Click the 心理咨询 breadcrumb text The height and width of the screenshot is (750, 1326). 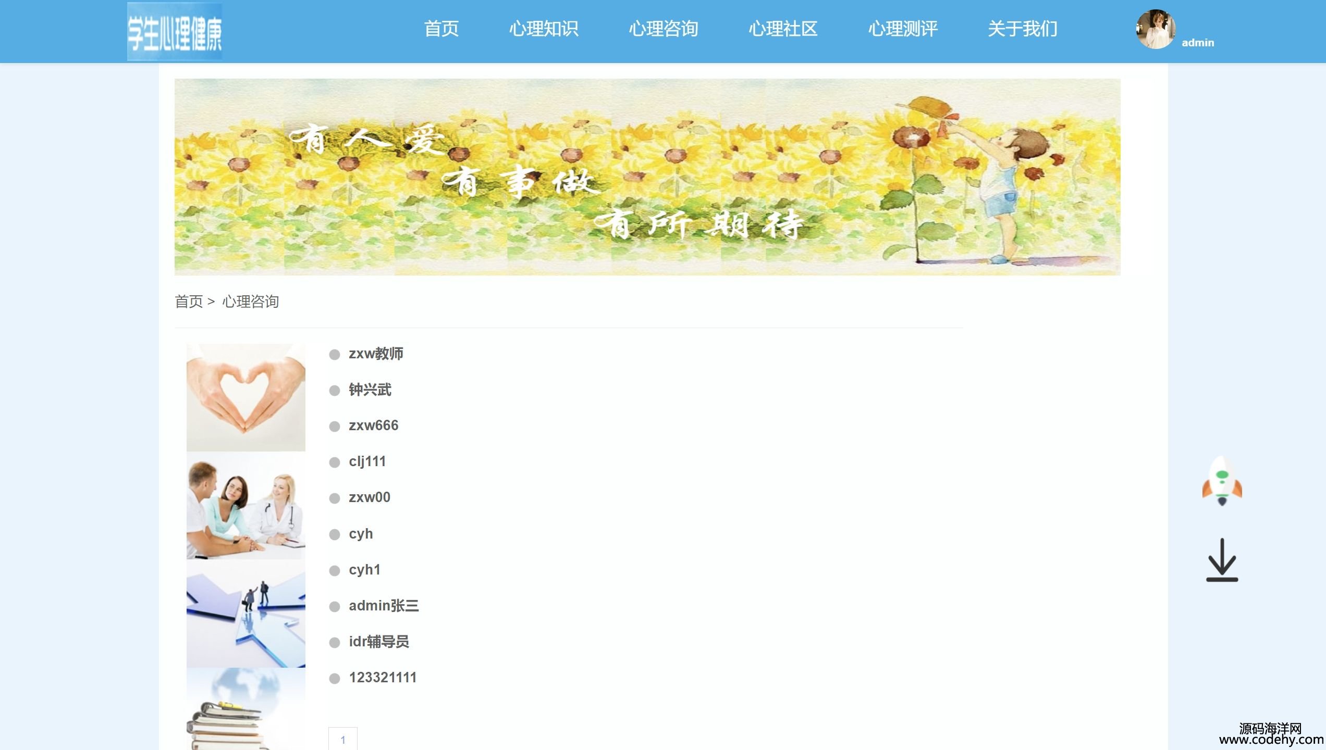click(x=251, y=302)
